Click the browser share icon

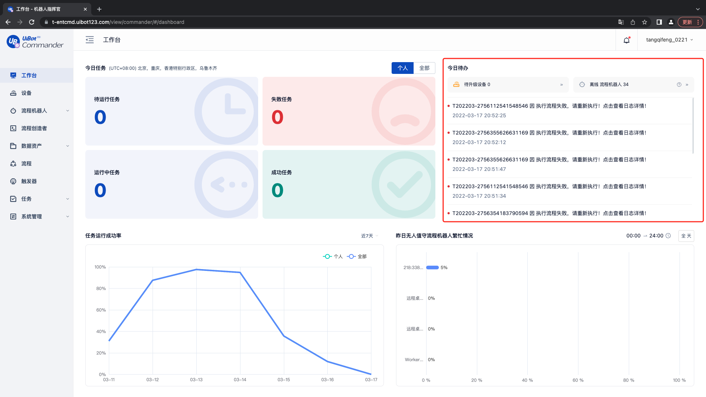(x=633, y=22)
